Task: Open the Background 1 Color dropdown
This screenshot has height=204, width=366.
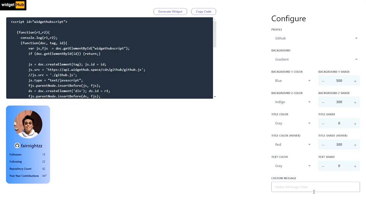Action: tap(292, 81)
